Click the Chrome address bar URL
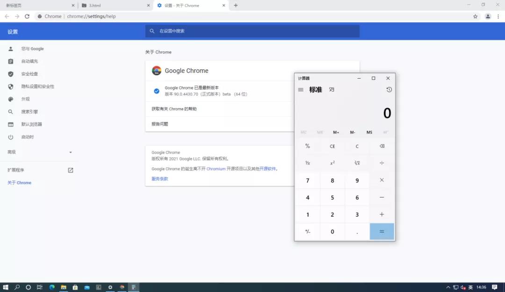This screenshot has height=292, width=505. point(91,16)
